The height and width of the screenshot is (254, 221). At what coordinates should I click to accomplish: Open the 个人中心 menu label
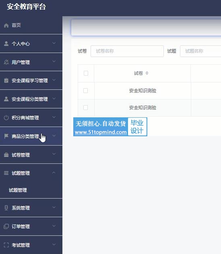click(21, 44)
